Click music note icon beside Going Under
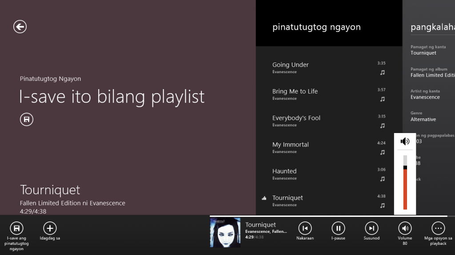The height and width of the screenshot is (255, 455). [x=383, y=72]
